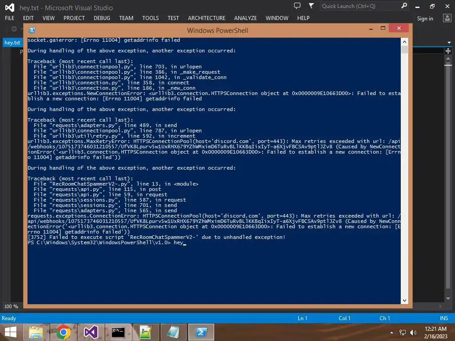Open the TOOLS menu
Viewport: 455px width, 341px height.
(x=150, y=18)
